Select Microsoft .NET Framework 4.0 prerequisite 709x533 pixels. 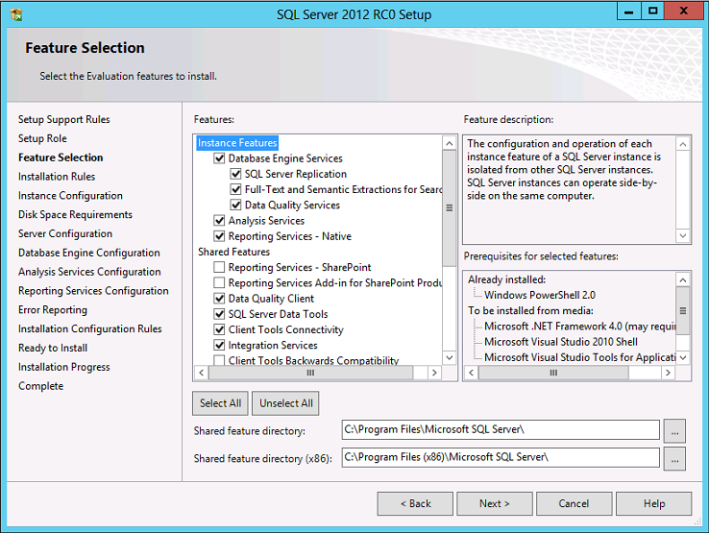coord(580,327)
